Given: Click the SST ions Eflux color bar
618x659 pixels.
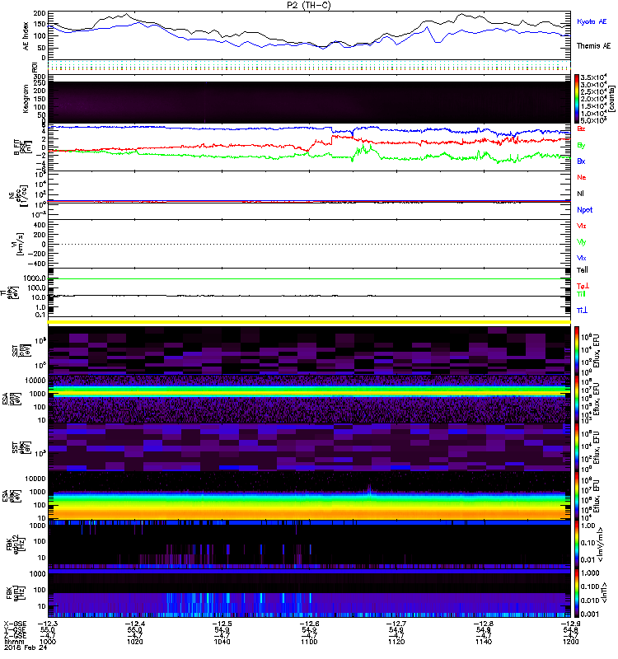Looking at the screenshot, I should (577, 349).
